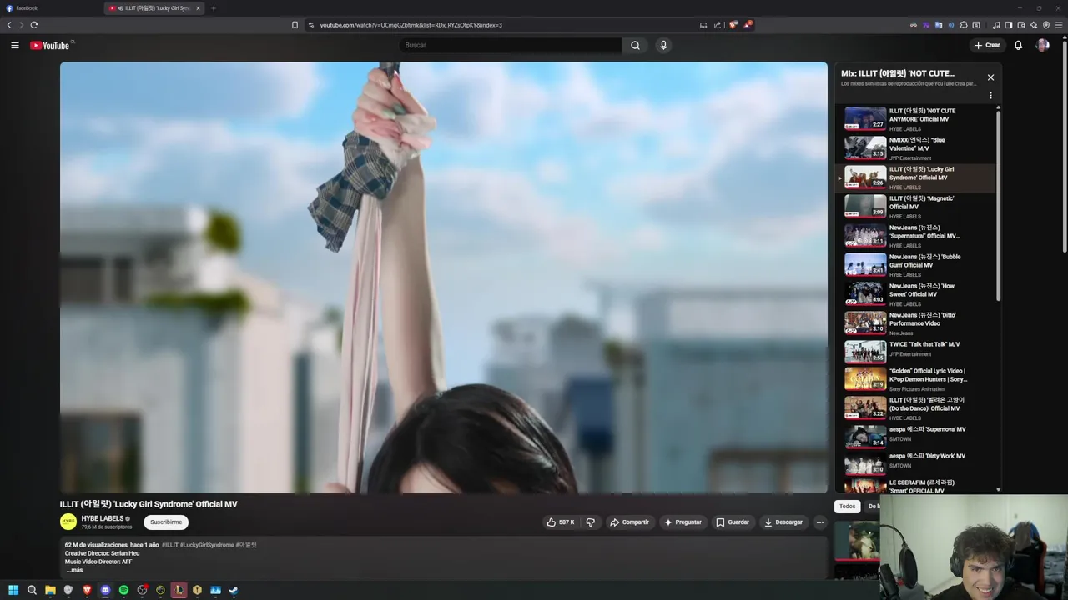Switch to the Facebook browser tab
This screenshot has width=1068, height=600.
click(x=50, y=8)
